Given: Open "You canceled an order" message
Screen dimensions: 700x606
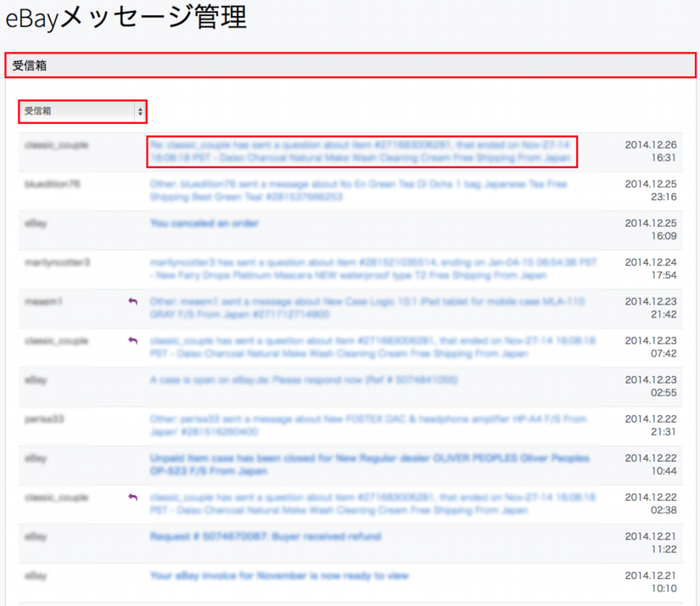Looking at the screenshot, I should click(x=204, y=223).
